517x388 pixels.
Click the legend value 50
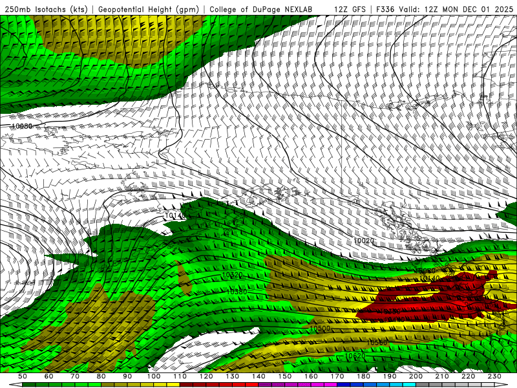pos(23,376)
